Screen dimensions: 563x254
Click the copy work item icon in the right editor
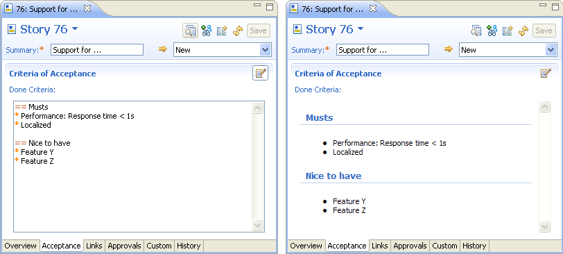tap(508, 31)
